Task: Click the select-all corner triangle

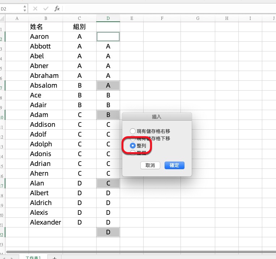Action: coord(2,18)
